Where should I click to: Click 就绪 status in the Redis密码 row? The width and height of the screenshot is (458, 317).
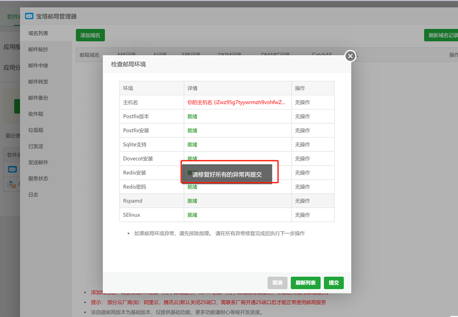(192, 187)
